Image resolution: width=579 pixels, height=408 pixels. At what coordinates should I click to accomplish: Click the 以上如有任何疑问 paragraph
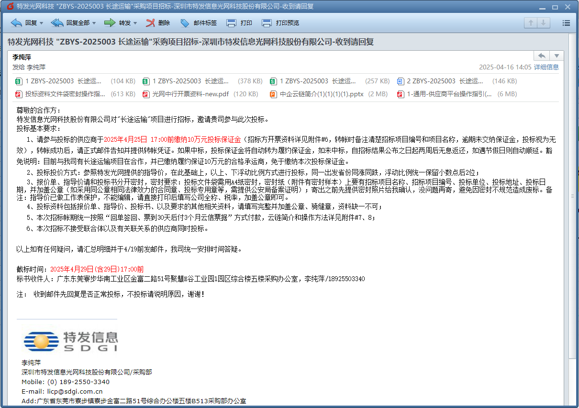point(129,249)
